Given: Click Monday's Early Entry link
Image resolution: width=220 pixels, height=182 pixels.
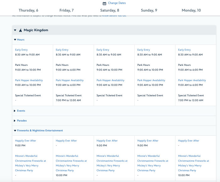Looking at the screenshot, I should [184, 50].
